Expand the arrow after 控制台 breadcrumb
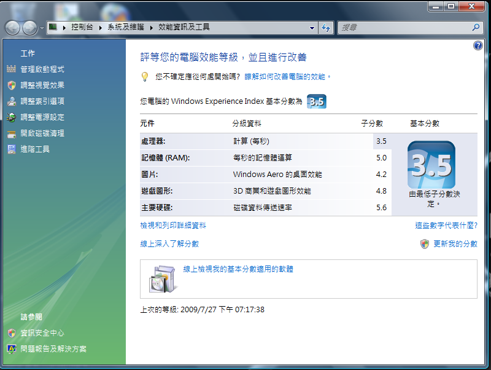This screenshot has width=491, height=370. [101, 28]
